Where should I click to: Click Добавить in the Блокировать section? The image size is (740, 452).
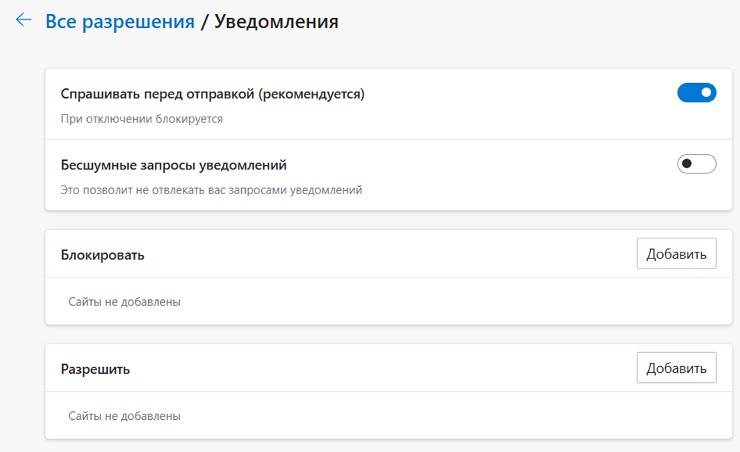tap(676, 253)
